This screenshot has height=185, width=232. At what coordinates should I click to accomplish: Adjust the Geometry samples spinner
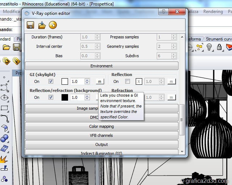point(174,46)
